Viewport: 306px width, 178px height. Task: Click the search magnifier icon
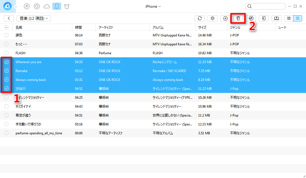coord(250,6)
